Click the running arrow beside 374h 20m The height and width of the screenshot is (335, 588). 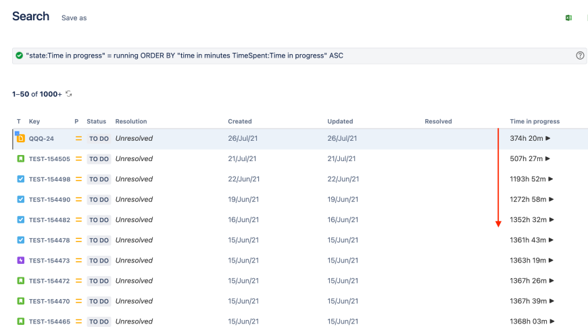548,138
